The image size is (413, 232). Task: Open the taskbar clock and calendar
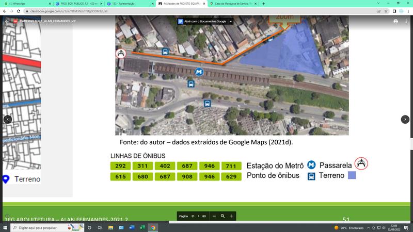click(x=394, y=228)
